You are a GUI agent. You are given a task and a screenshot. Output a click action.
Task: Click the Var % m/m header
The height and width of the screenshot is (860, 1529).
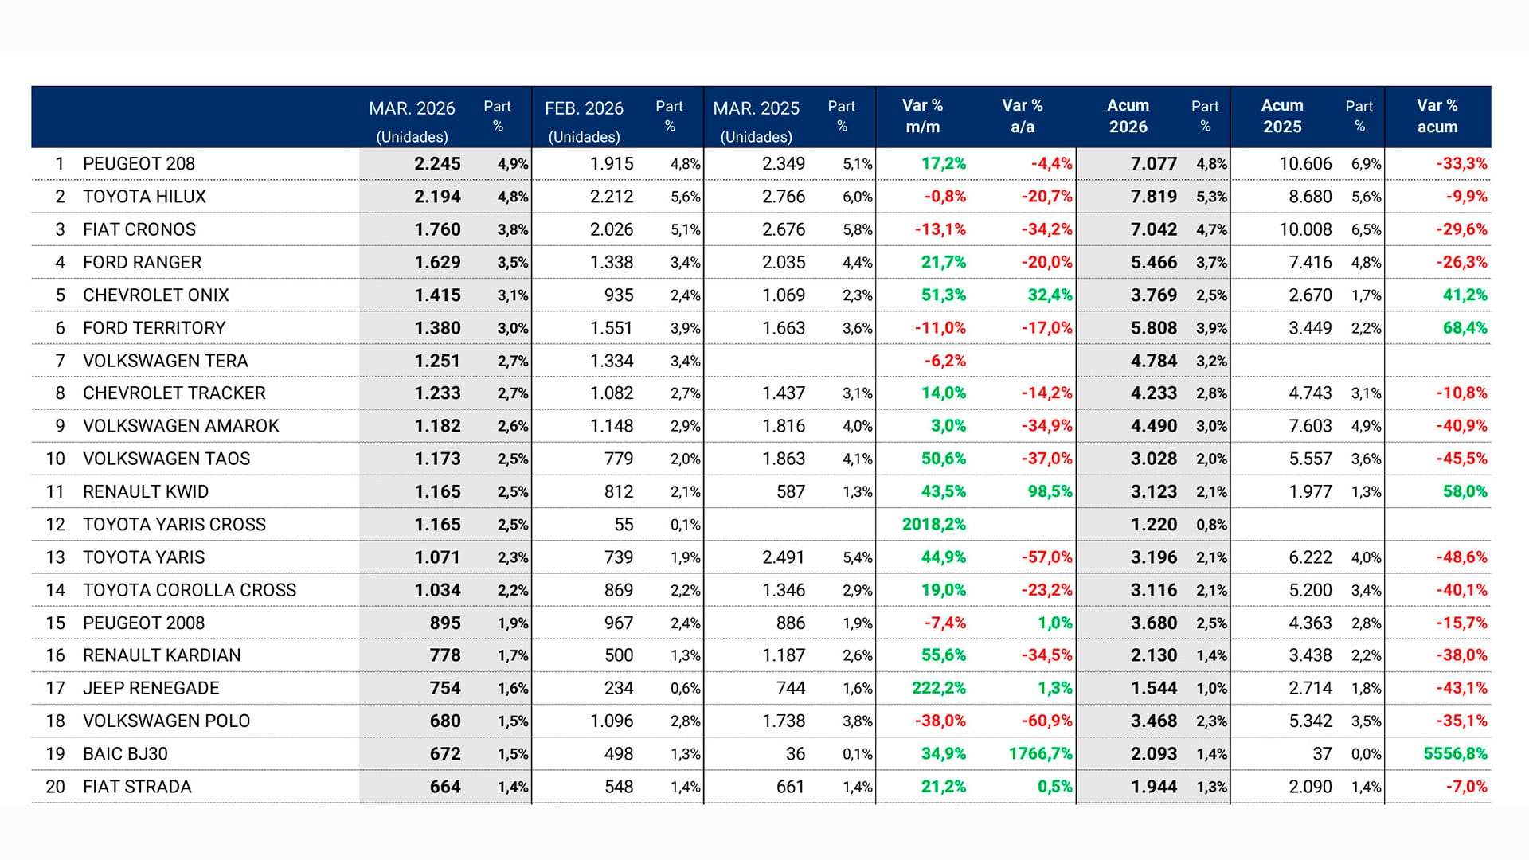coord(922,116)
